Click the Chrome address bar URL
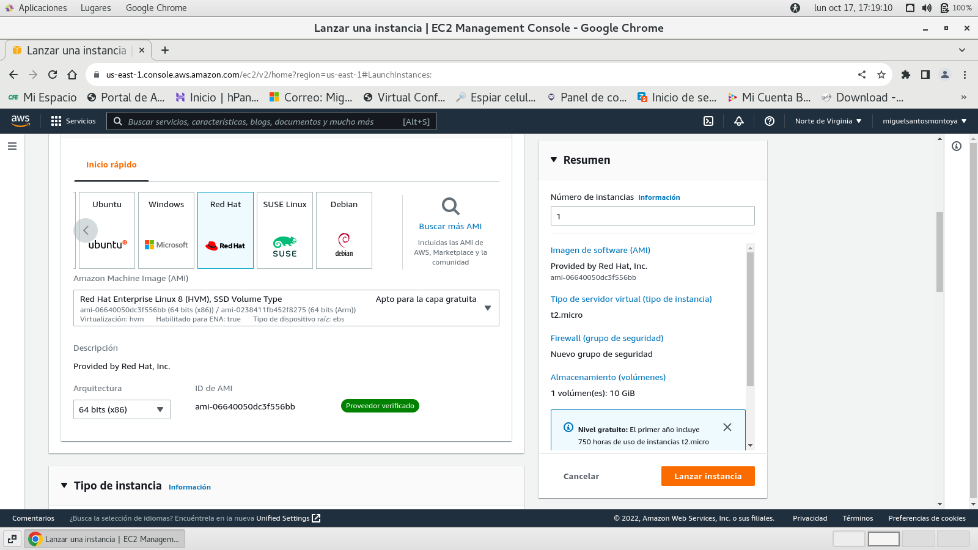Viewport: 978px width, 550px height. coord(269,75)
